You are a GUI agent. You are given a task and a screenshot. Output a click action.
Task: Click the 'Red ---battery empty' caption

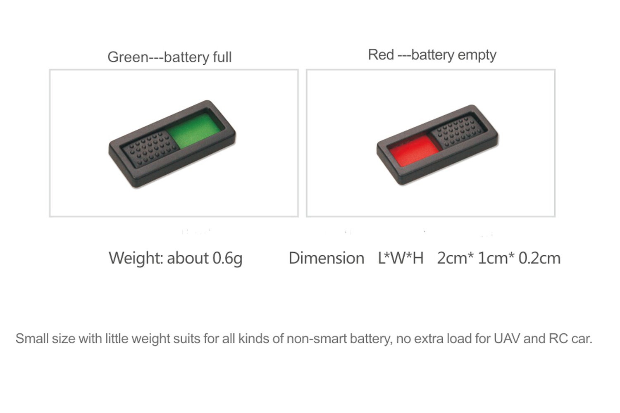[432, 55]
